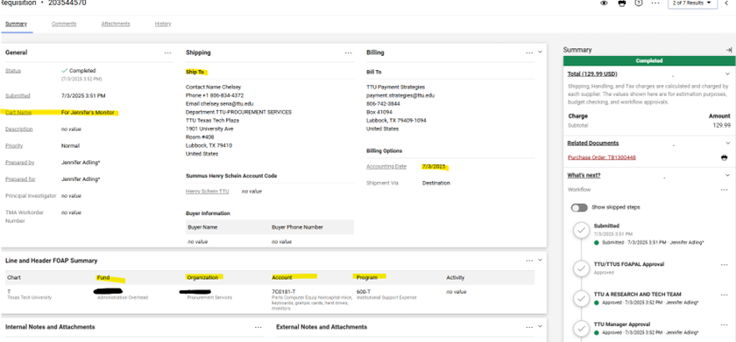Open the Billing section three-dot menu

529,53
